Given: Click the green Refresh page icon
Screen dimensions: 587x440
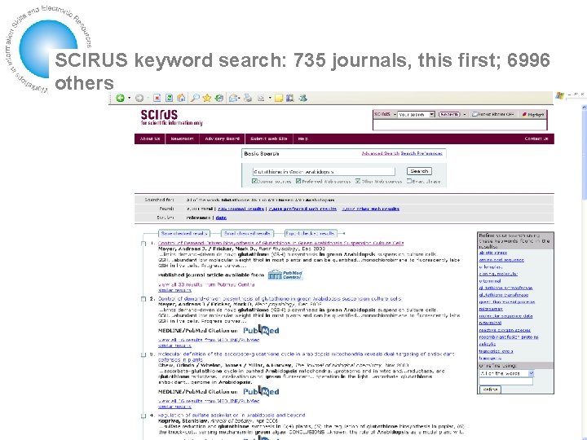Looking at the screenshot, I should pyautogui.click(x=170, y=98).
